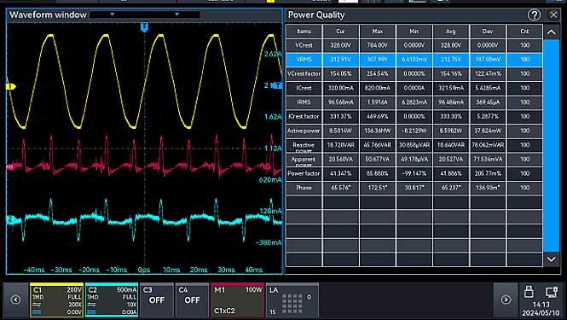This screenshot has width=567, height=320.
Task: Click the network connection status icon
Action: click(x=551, y=292)
